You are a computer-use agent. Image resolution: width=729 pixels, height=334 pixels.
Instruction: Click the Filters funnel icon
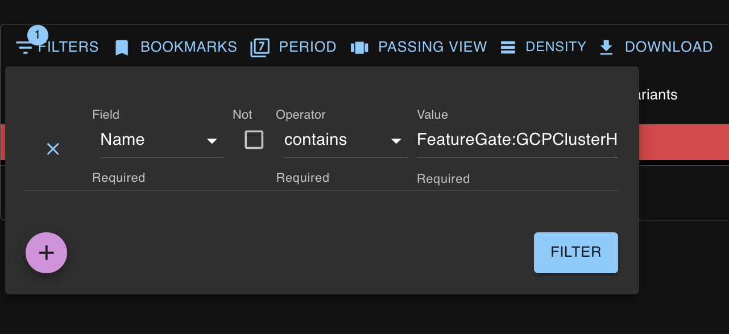coord(24,48)
